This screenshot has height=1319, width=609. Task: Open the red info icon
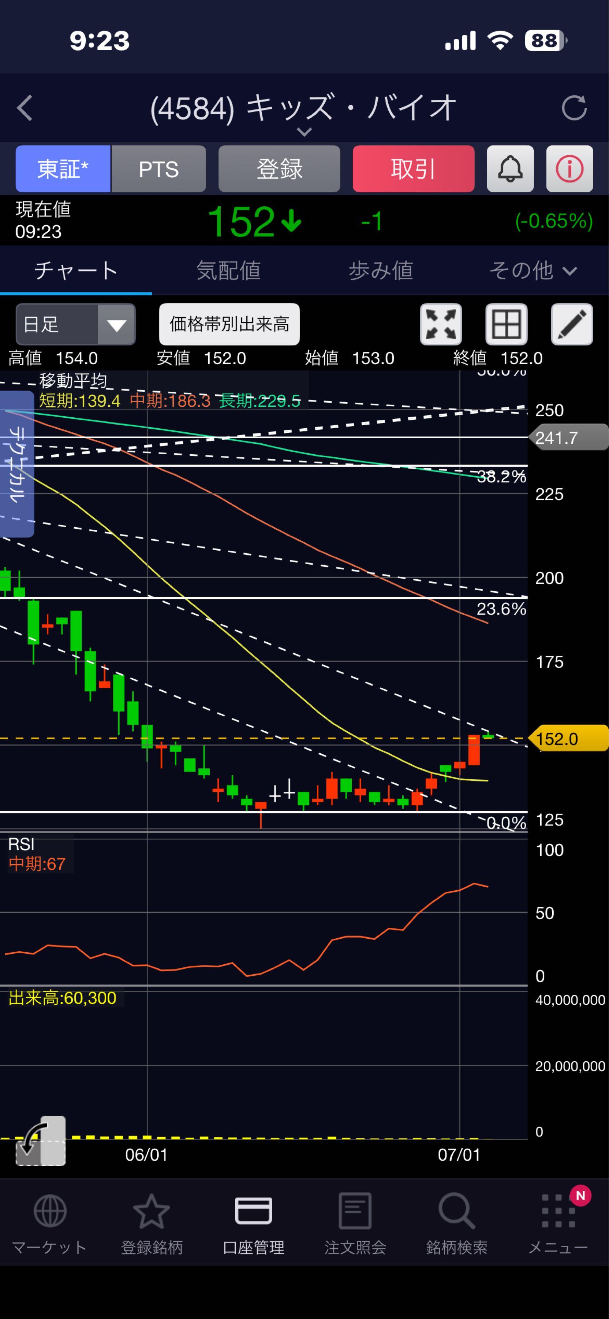(x=569, y=169)
